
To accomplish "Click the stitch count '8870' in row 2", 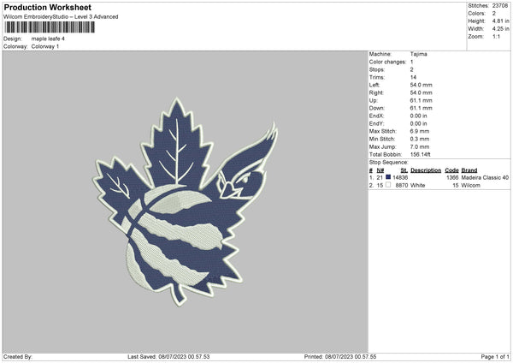I will click(402, 186).
